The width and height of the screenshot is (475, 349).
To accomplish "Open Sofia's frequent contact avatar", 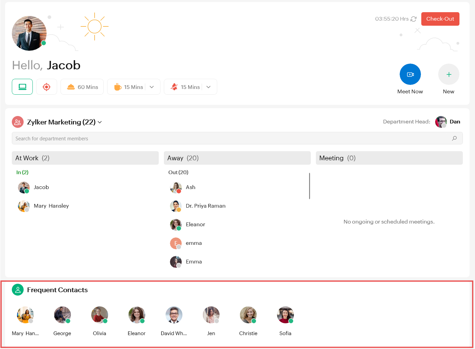I will pyautogui.click(x=285, y=315).
